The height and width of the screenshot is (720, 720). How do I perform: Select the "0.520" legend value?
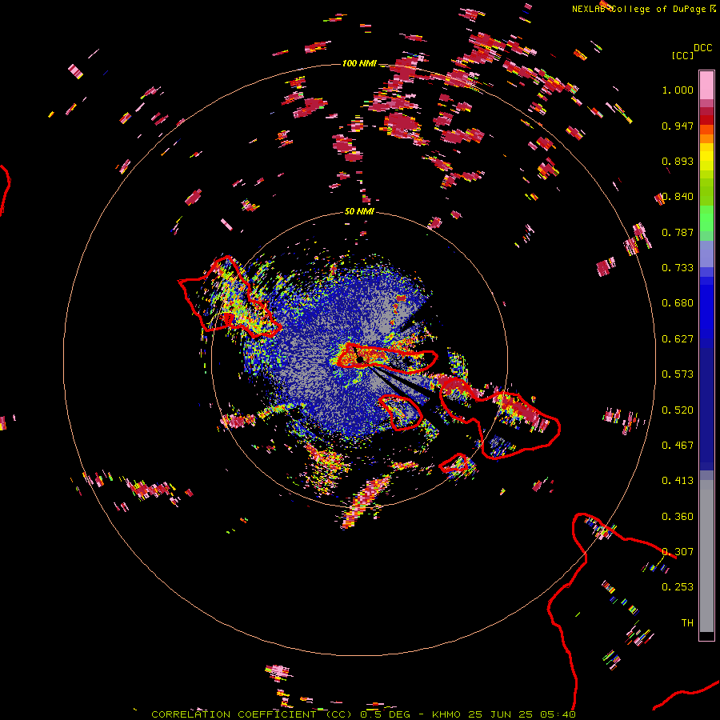click(678, 410)
